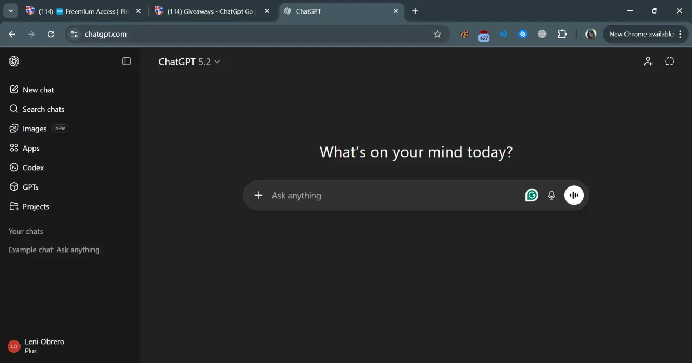Image resolution: width=692 pixels, height=363 pixels.
Task: Click the blue circular S extension icon
Action: pos(523,34)
